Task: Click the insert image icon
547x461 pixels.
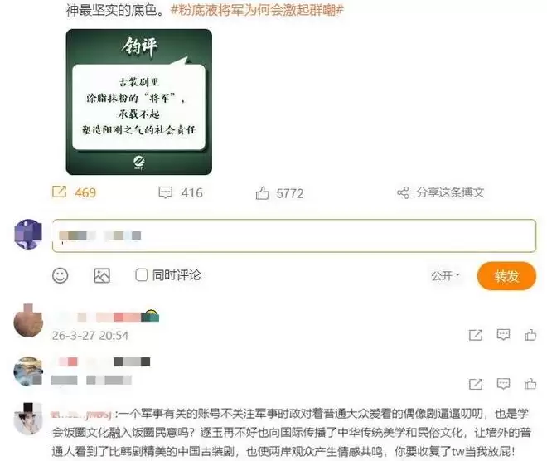Action: [102, 276]
